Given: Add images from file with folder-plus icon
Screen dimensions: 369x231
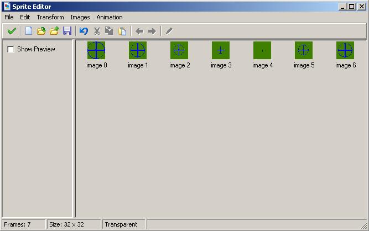Looking at the screenshot, I should point(54,31).
